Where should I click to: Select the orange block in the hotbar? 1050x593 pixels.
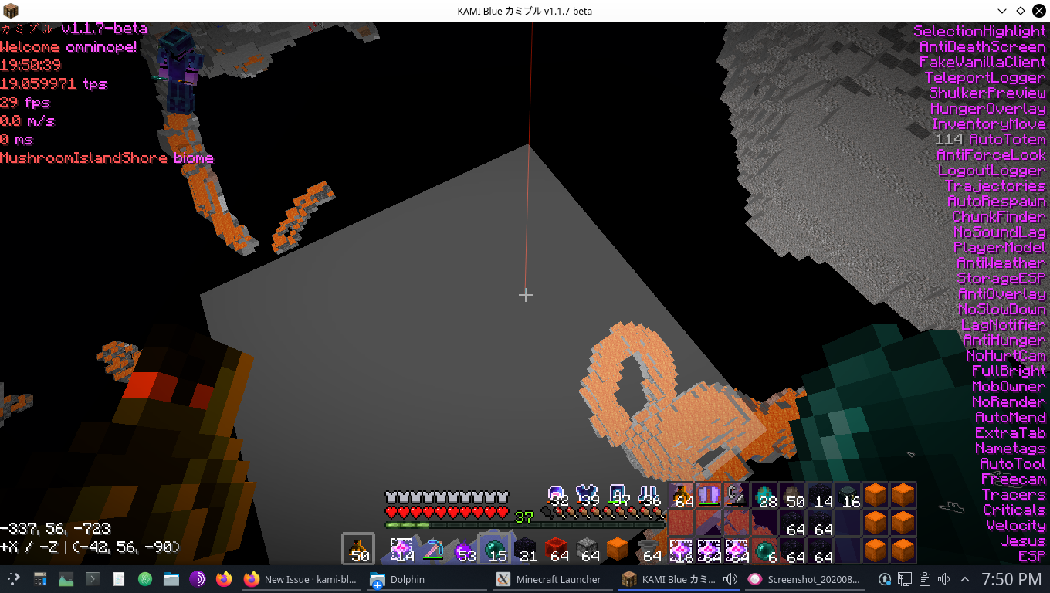pyautogui.click(x=618, y=549)
